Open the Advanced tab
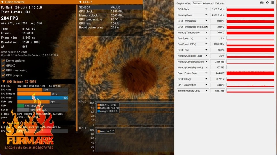The image size is (277, 155). pos(208,3)
